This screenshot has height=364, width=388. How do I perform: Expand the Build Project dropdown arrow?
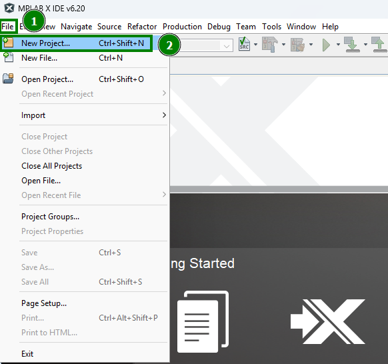[x=283, y=45]
